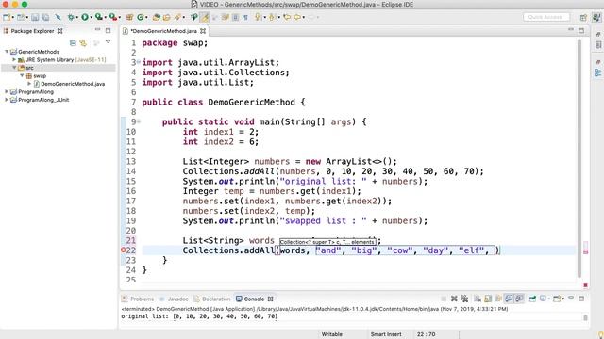The height and width of the screenshot is (339, 604).
Task: Click the Quick Access search field
Action: pos(546,17)
